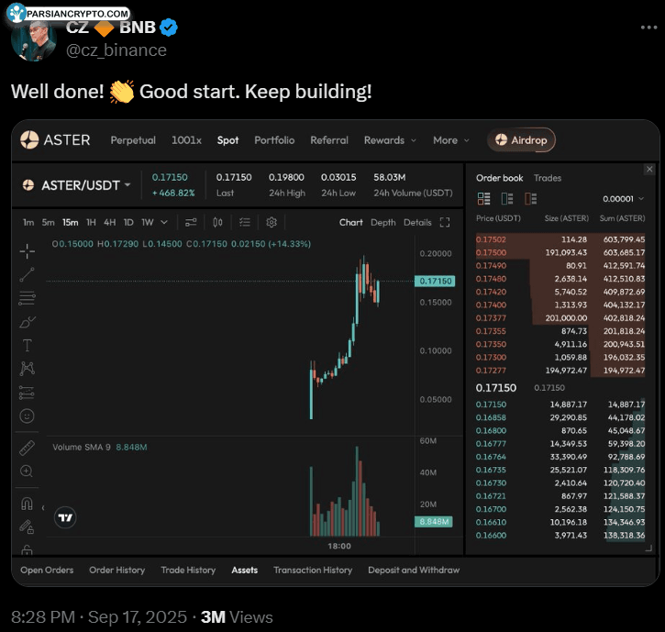
Task: Select the crosshair cursor tool
Action: click(28, 251)
